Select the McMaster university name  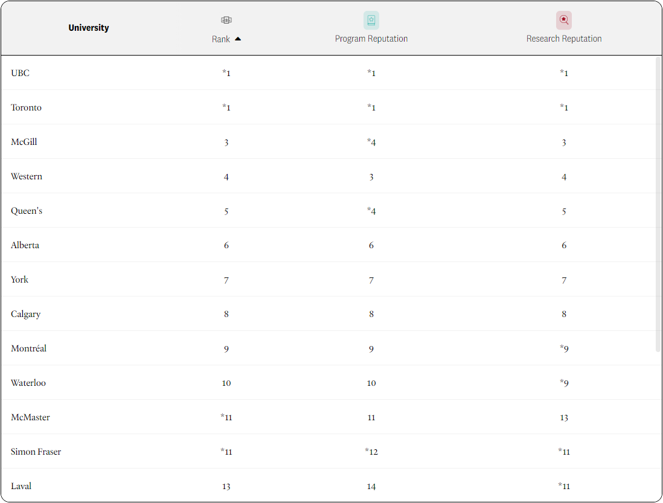[30, 417]
